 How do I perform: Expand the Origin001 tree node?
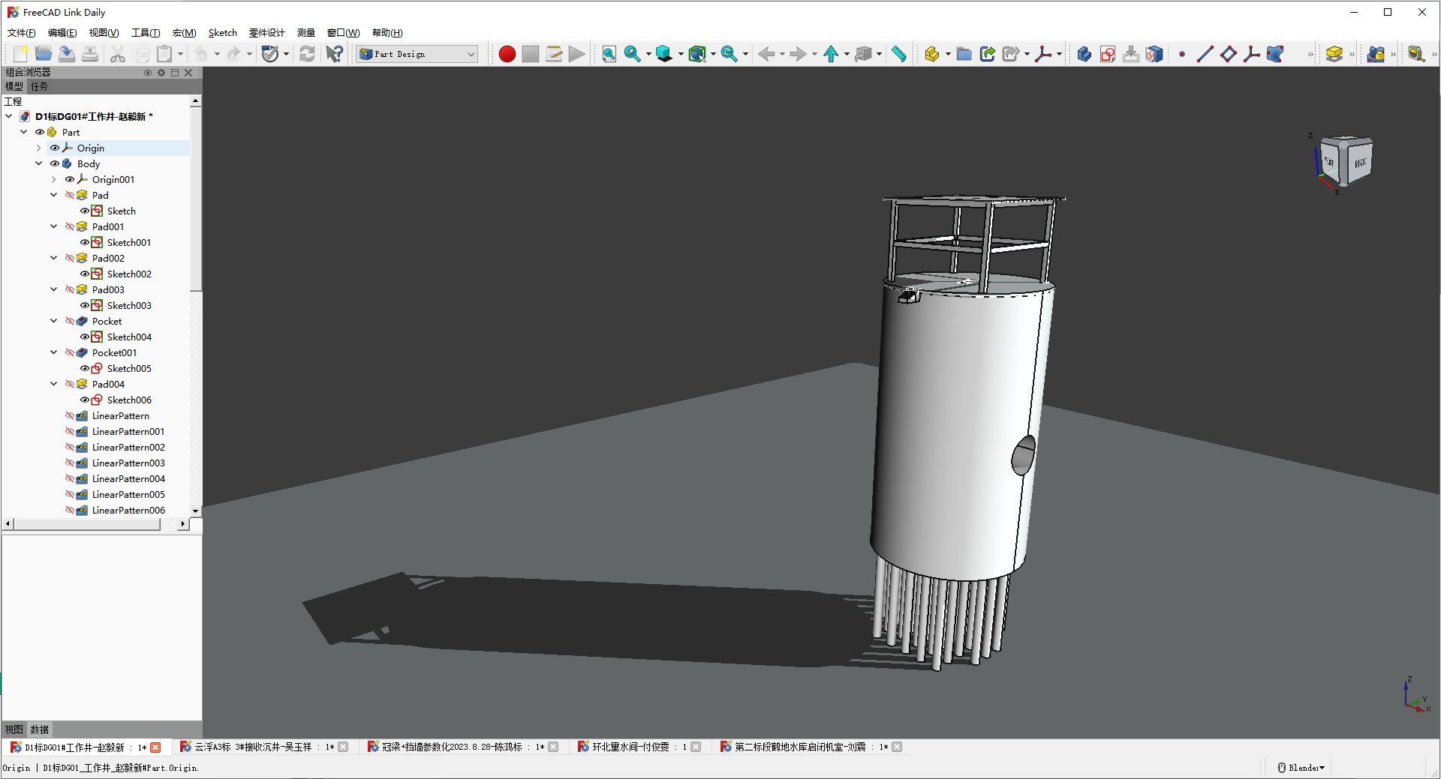(54, 179)
